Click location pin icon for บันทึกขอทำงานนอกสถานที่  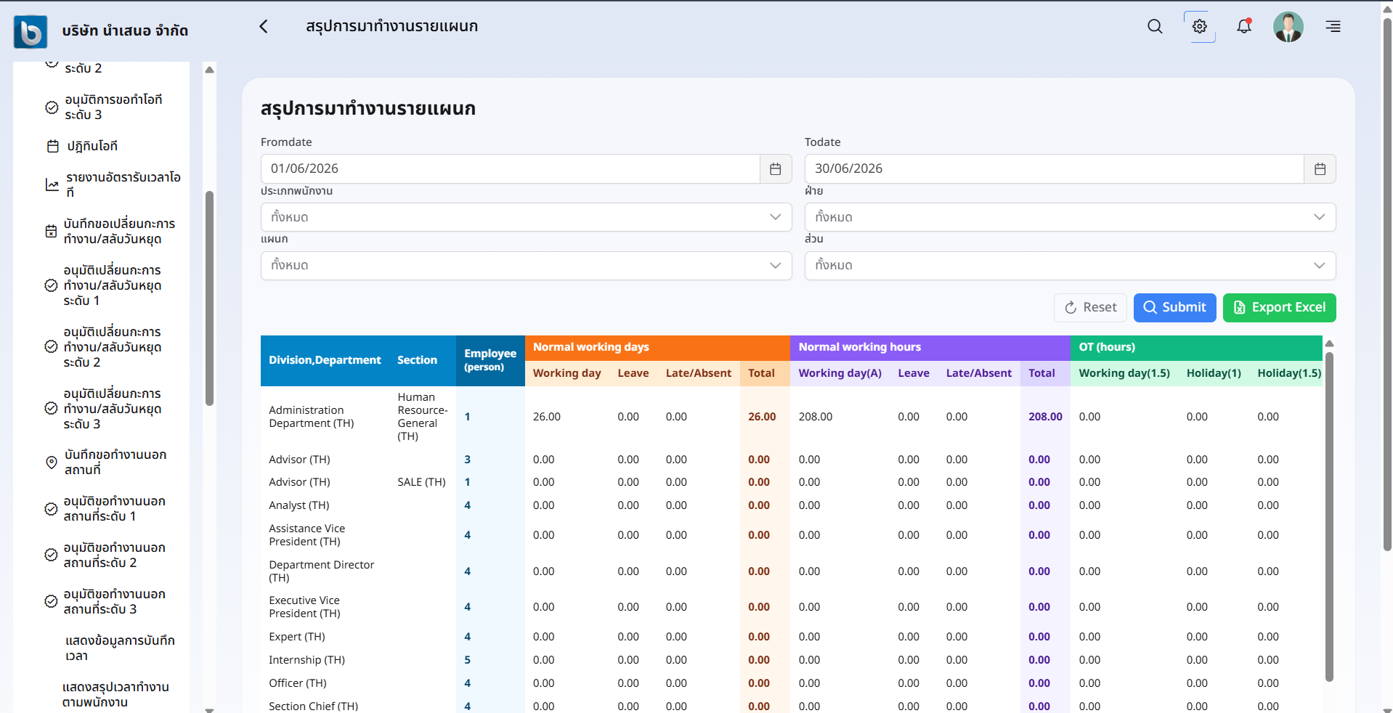coord(52,463)
